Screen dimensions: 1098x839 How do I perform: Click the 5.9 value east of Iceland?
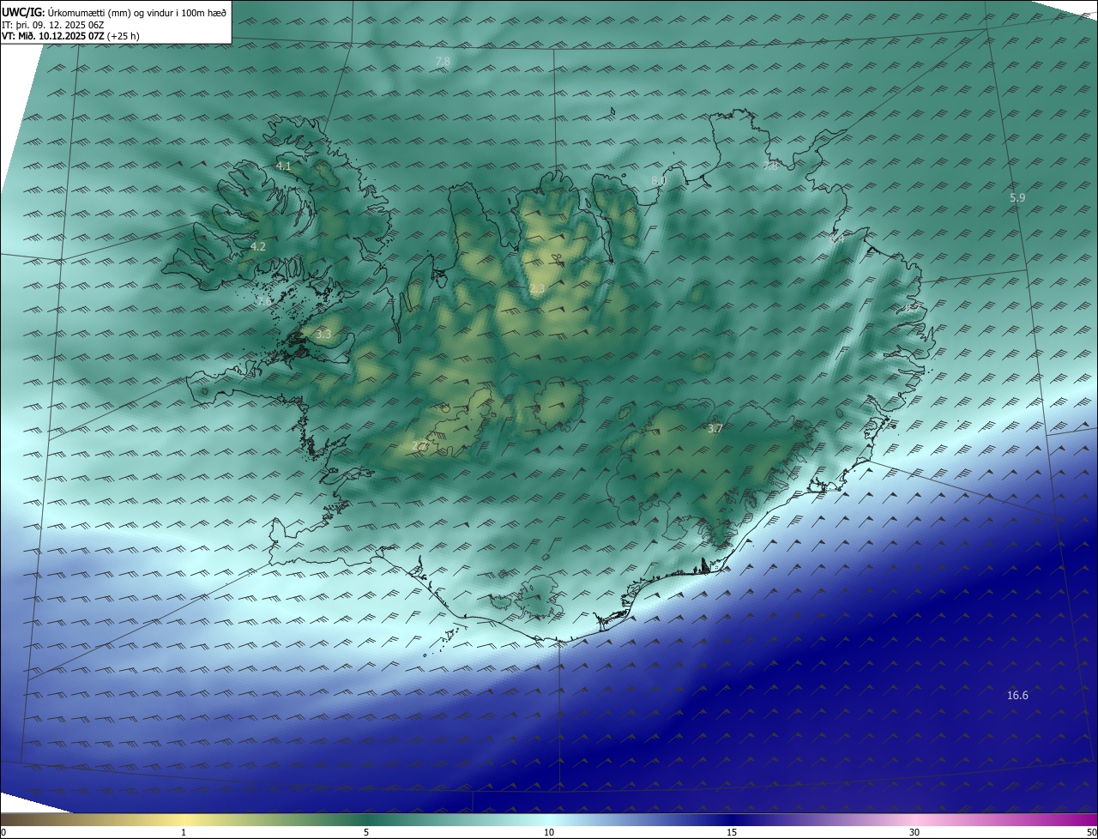[x=1017, y=197]
